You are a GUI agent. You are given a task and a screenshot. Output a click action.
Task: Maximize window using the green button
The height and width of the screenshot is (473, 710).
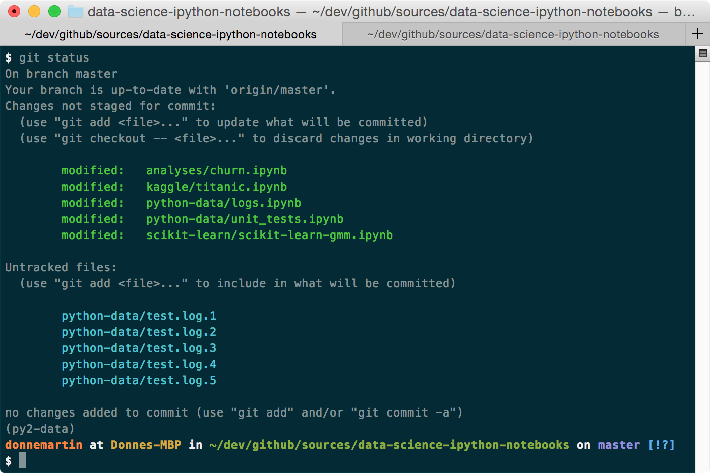point(54,11)
